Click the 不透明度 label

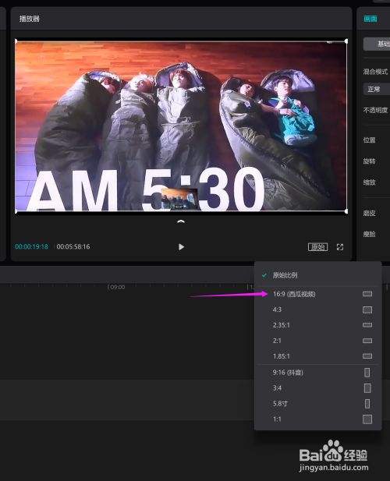376,110
